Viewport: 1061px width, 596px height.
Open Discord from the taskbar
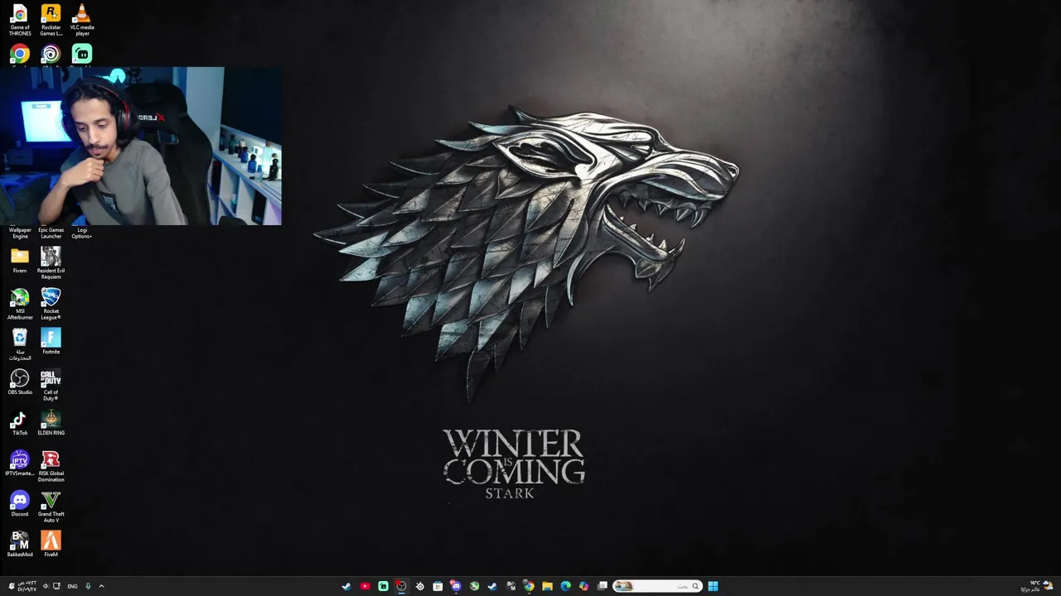coord(456,586)
